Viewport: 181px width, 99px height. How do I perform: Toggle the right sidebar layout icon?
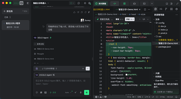pyautogui.click(x=171, y=4)
